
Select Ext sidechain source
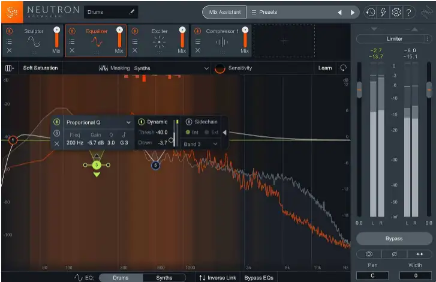pyautogui.click(x=212, y=133)
